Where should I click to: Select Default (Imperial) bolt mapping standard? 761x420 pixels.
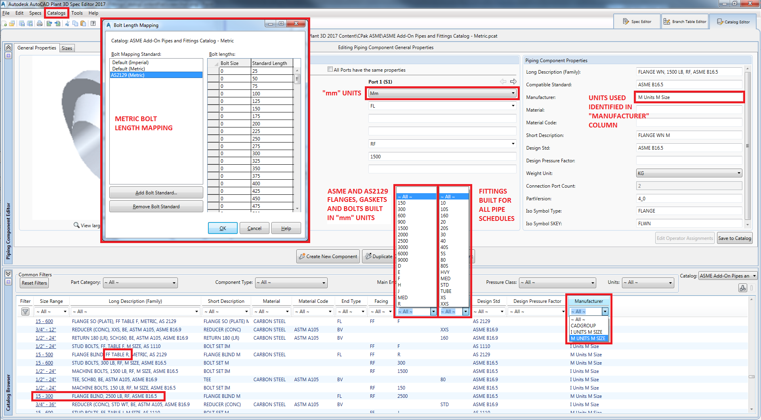coord(130,63)
